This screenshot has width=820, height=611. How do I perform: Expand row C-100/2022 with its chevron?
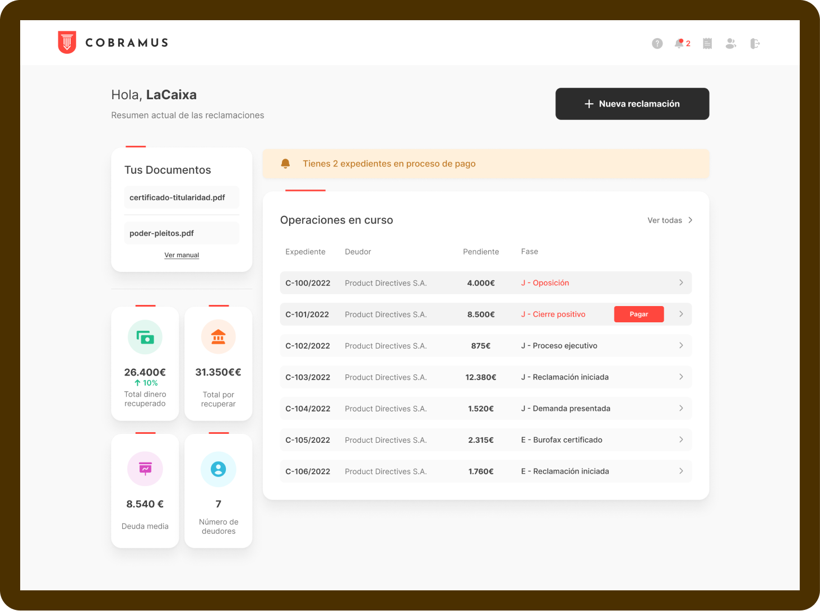pos(681,283)
